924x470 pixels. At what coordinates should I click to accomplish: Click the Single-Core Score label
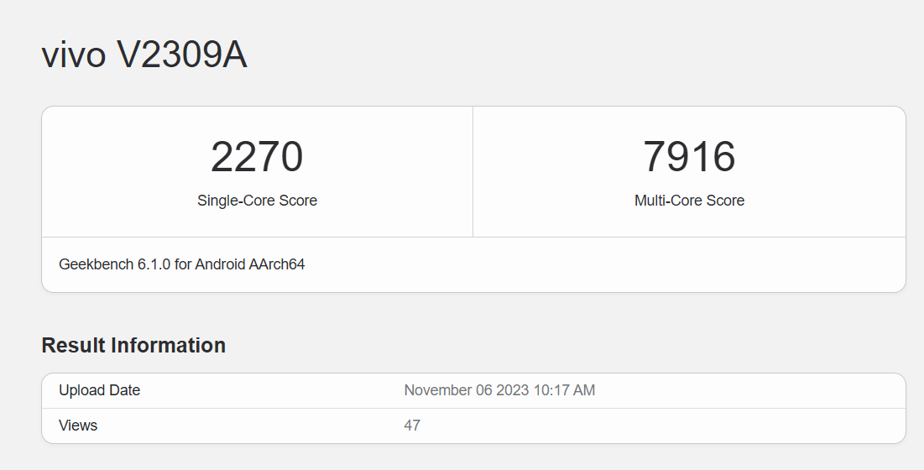[257, 201]
